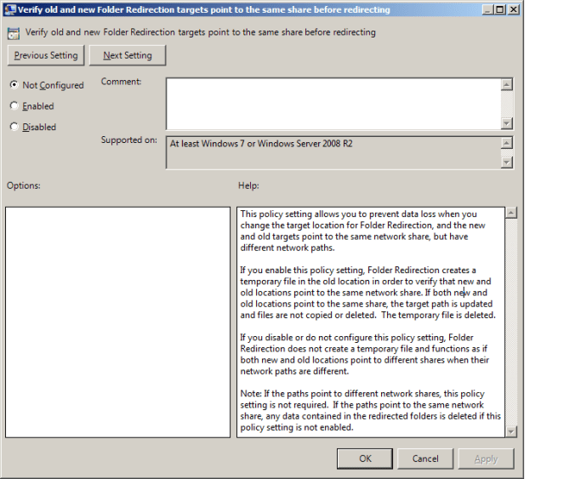Minimize the policy dialog window
This screenshot has height=479, width=575.
point(487,9)
